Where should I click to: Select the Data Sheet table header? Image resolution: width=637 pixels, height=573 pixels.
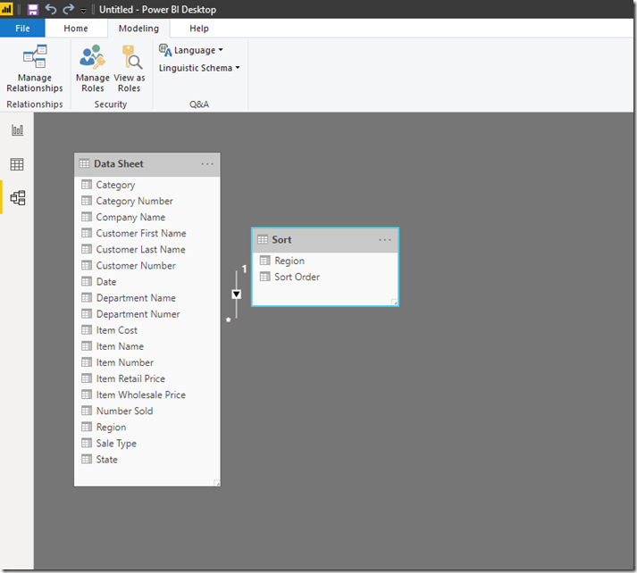pos(147,164)
